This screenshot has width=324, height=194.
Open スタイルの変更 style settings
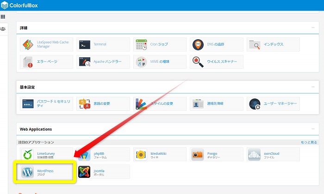click(141, 103)
